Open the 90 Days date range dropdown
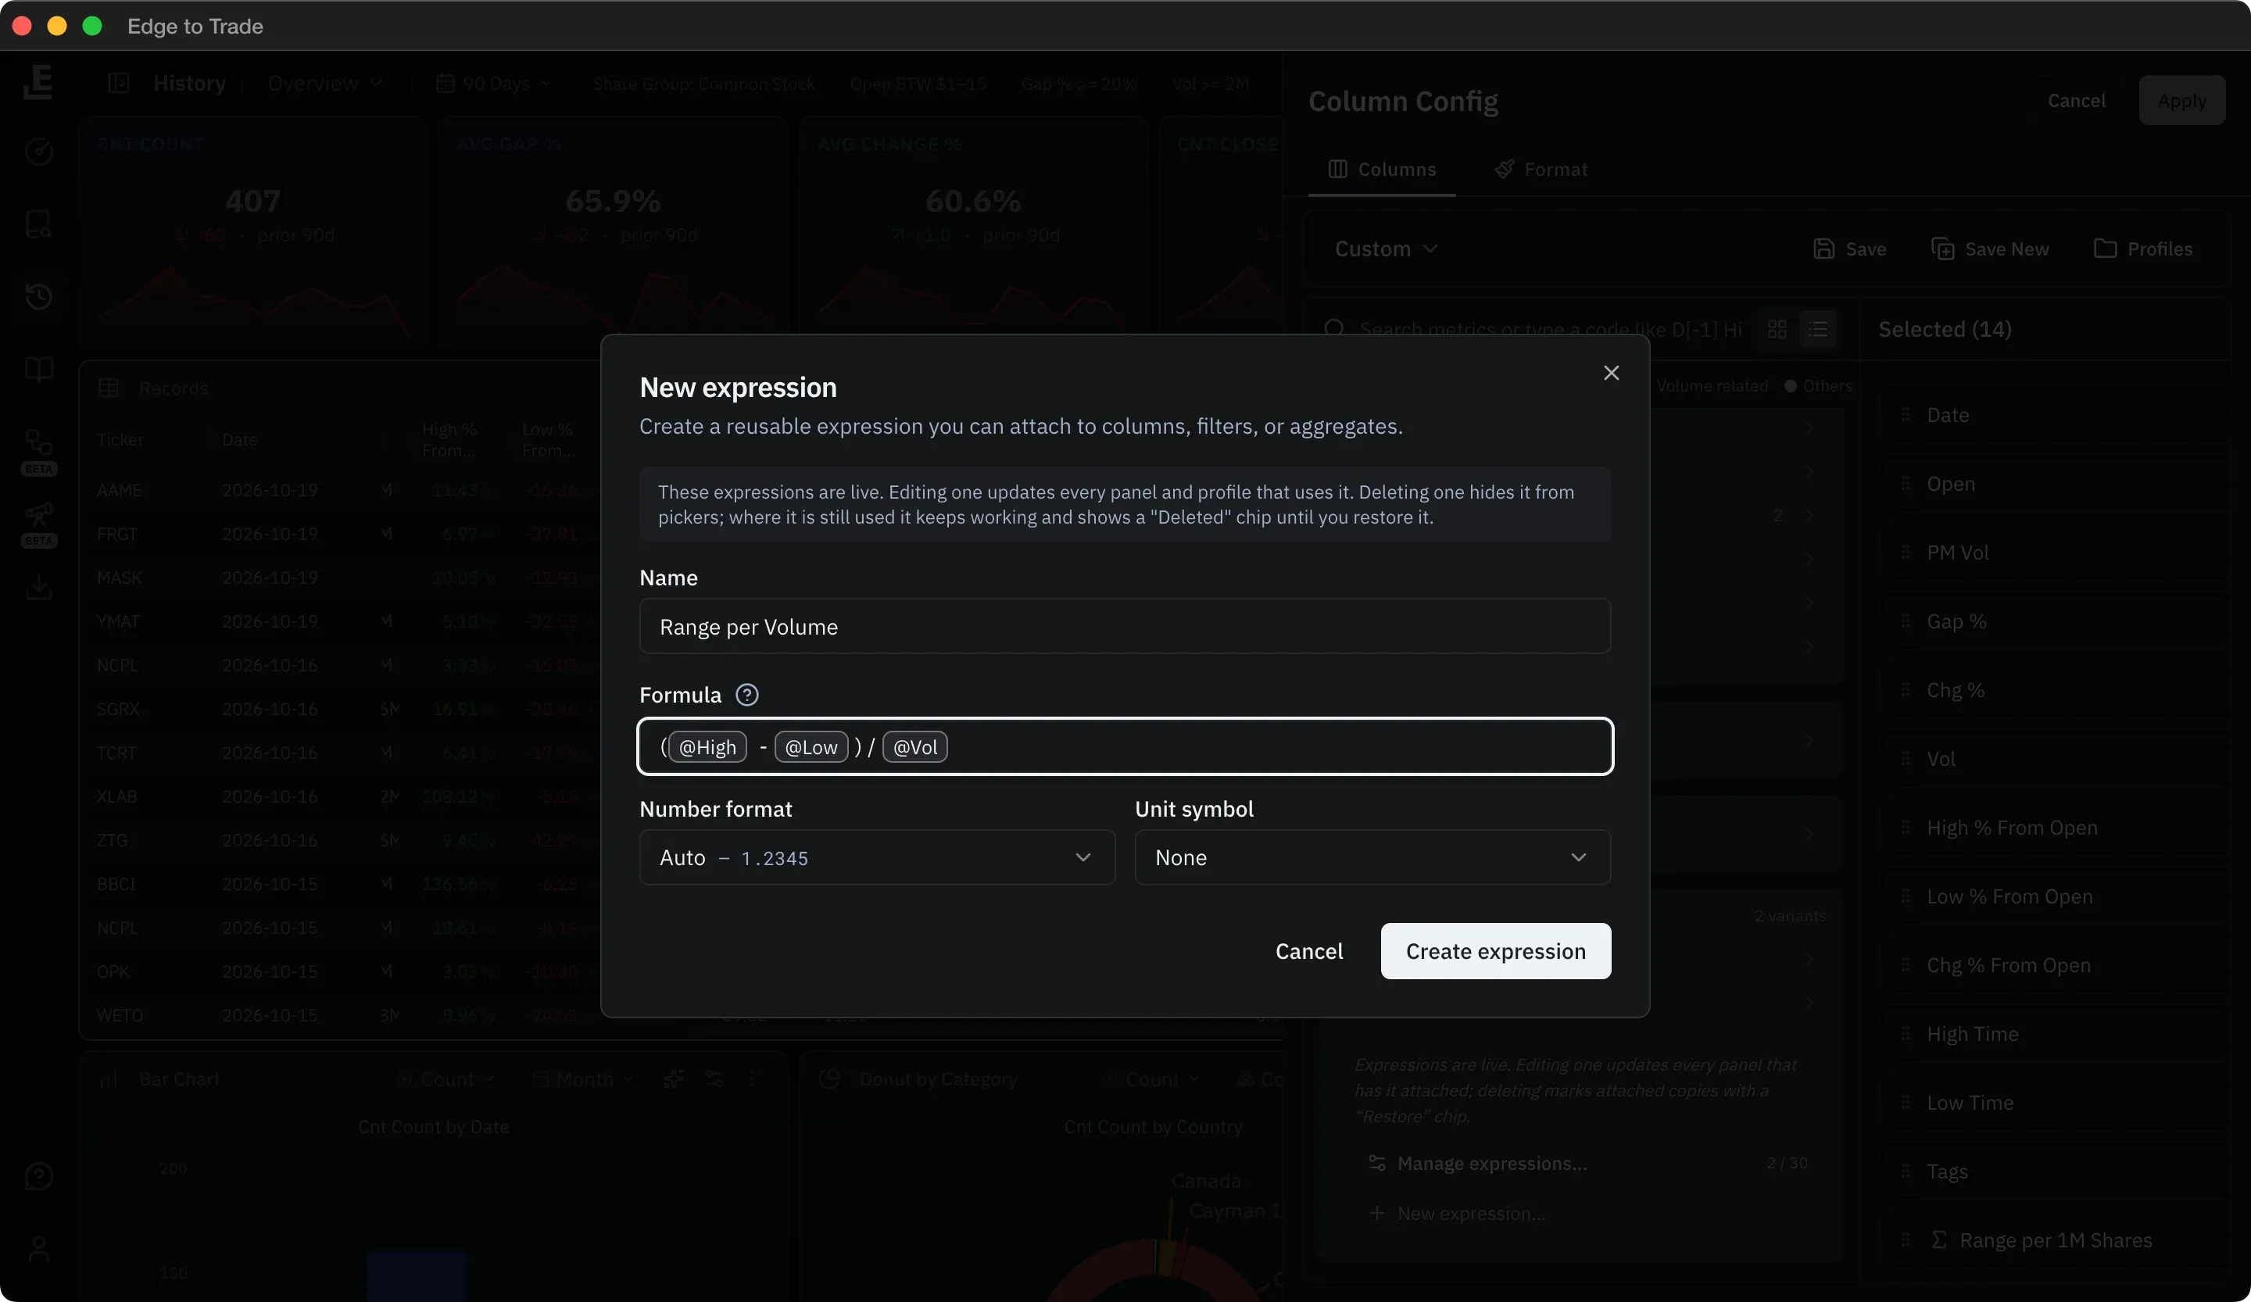Screen dimensions: 2251x1302 [493, 83]
